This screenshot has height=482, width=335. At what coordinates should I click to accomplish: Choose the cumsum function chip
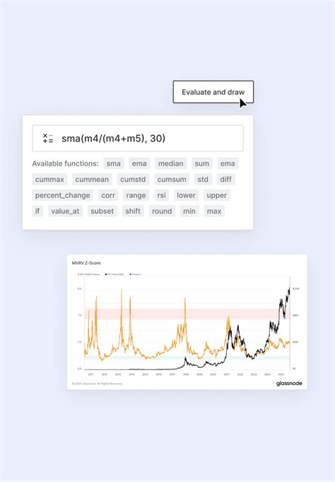172,179
